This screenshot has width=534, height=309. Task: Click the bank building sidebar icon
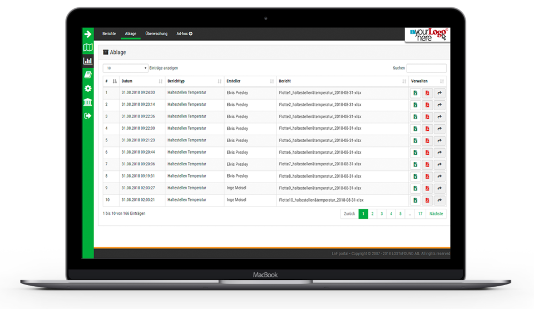tap(87, 102)
